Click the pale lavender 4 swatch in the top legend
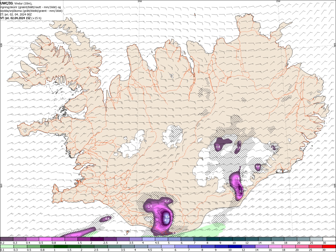The width and height of the screenshot is (336, 252). [x=149, y=239]
